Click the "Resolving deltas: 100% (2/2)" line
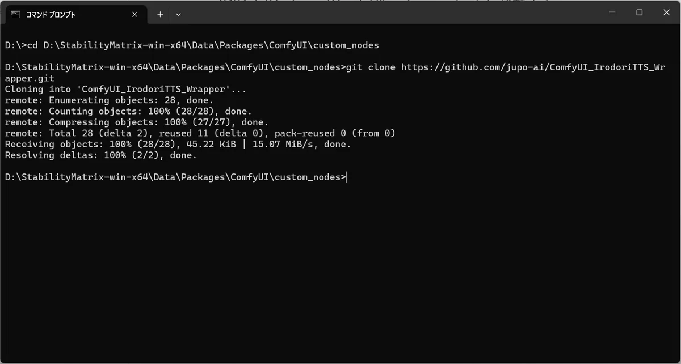Viewport: 681px width, 364px height. [x=100, y=155]
